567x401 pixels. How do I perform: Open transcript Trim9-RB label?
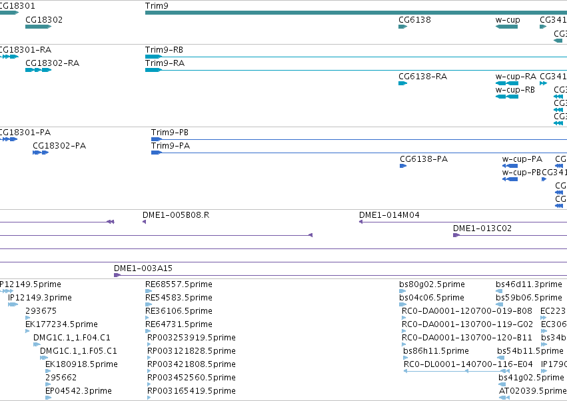164,49
